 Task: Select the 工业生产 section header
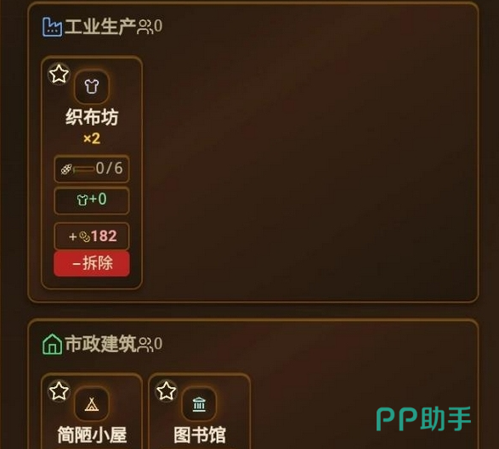click(x=100, y=26)
